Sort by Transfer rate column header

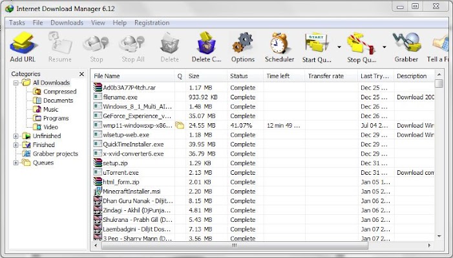coord(331,76)
